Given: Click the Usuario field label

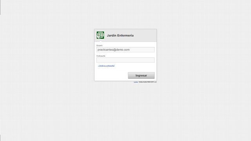Looking at the screenshot, I should (x=99, y=45).
